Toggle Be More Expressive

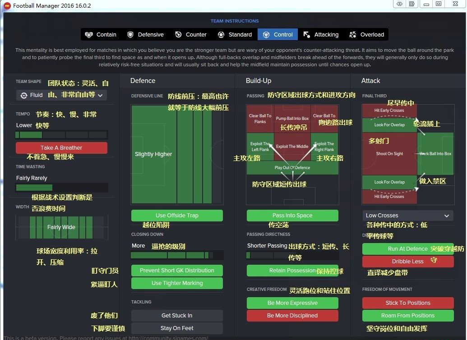click(x=292, y=303)
